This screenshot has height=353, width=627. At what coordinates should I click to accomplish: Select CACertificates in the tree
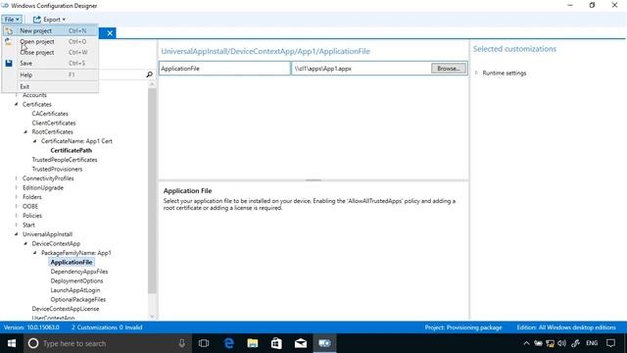[x=50, y=114]
